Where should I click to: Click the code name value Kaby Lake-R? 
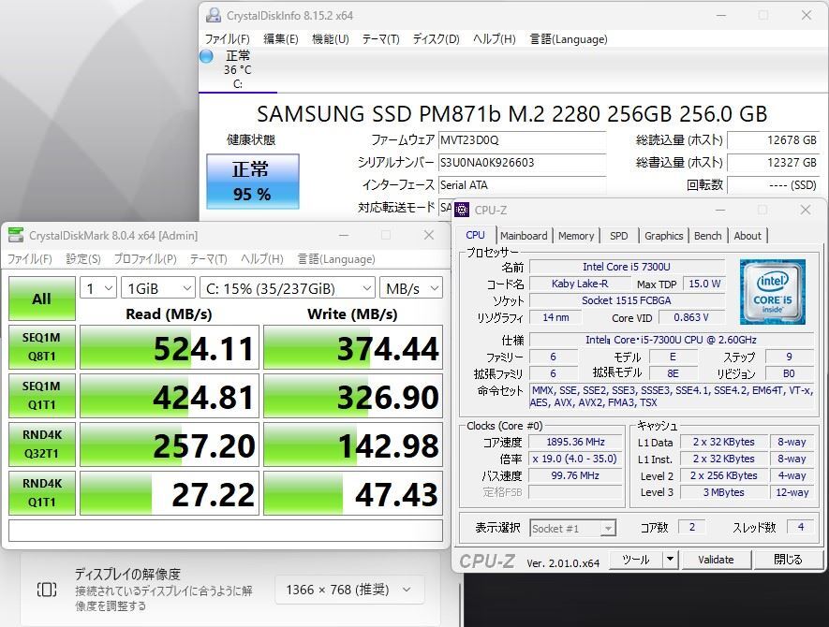pos(580,284)
